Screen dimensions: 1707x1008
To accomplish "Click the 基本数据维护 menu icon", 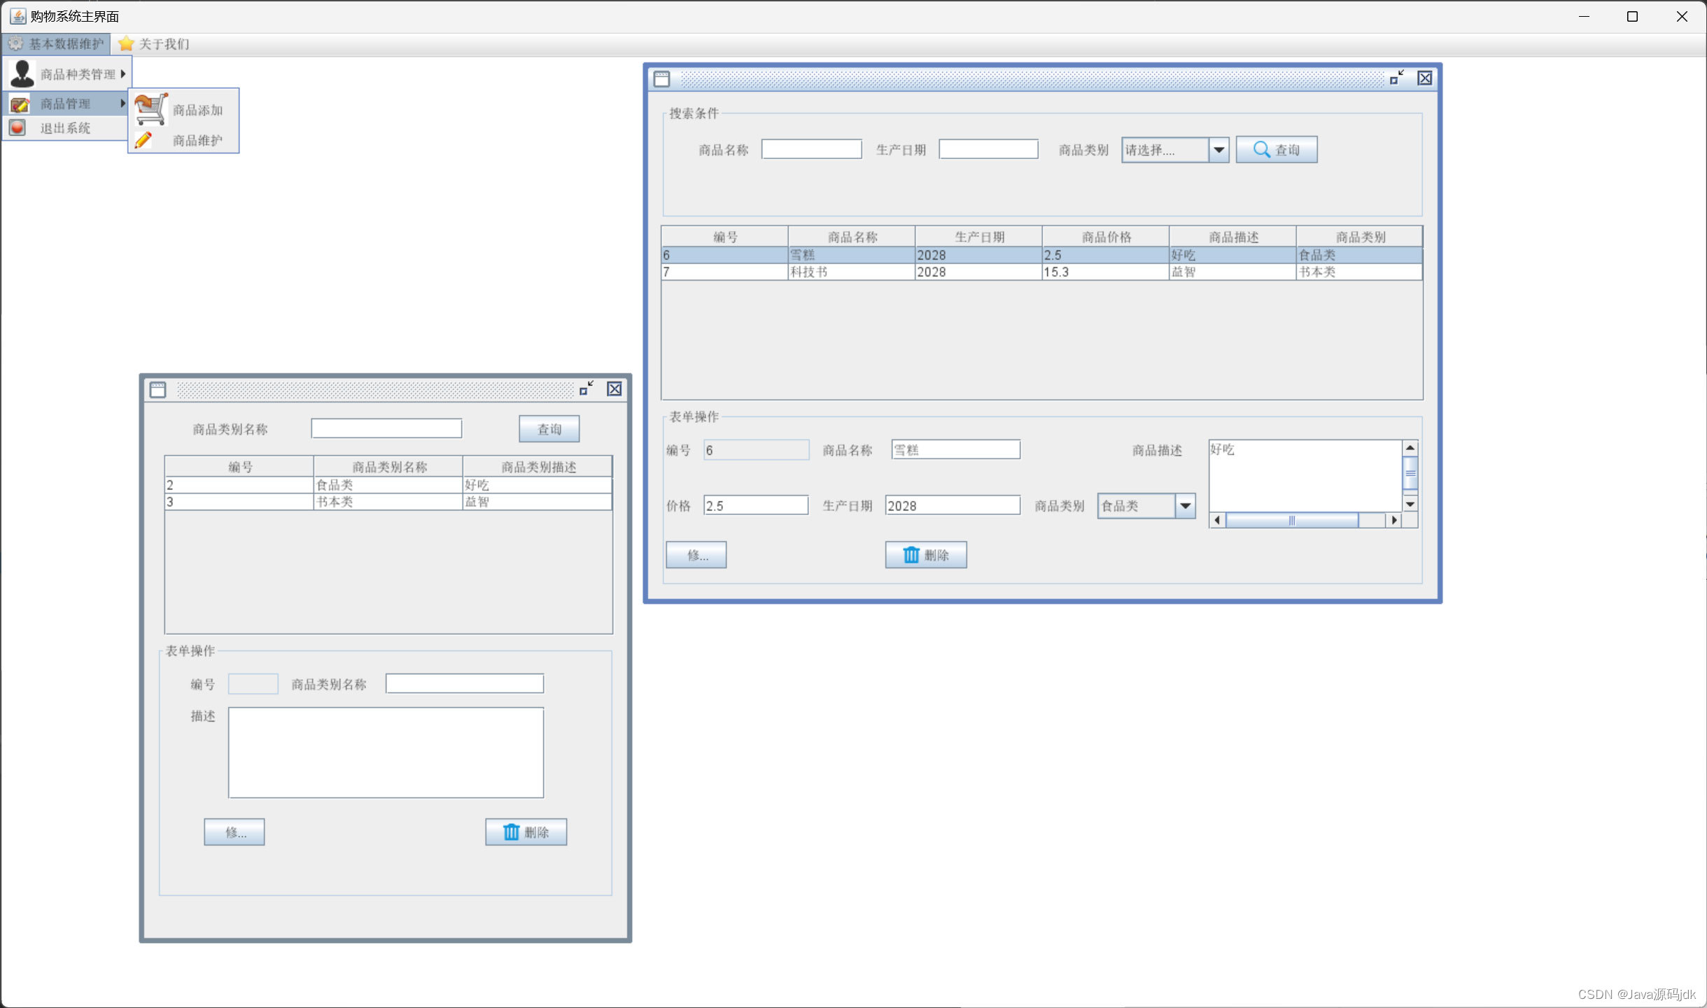I will [x=19, y=44].
